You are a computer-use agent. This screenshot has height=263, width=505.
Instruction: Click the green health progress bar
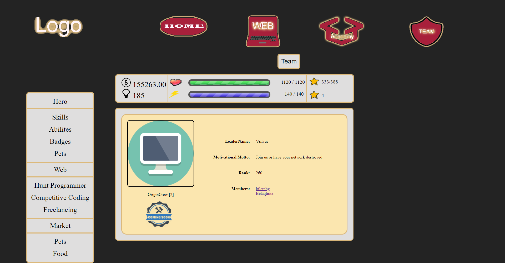229,83
